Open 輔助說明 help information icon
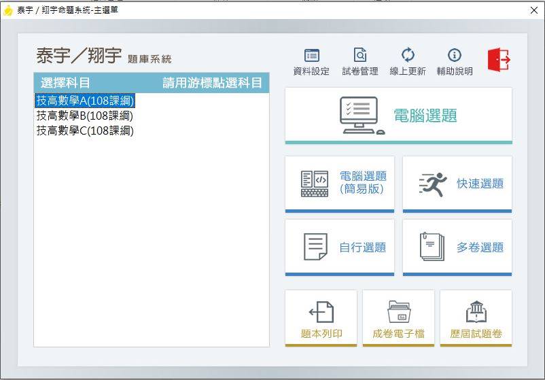Viewport: 545px width, 380px height. (x=455, y=62)
